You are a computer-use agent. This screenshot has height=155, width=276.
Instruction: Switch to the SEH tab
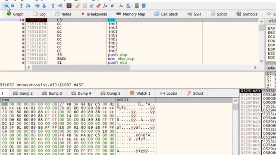194,14
